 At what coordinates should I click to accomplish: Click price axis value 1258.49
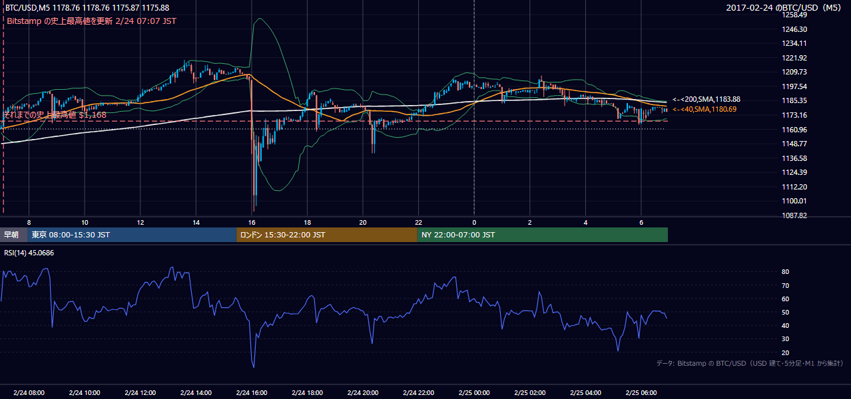(x=794, y=15)
